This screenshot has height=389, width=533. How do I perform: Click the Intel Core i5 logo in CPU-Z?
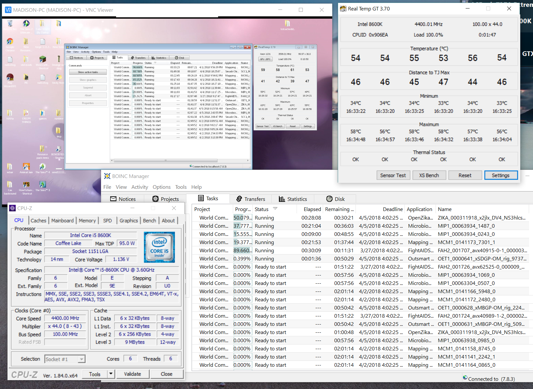tap(159, 247)
